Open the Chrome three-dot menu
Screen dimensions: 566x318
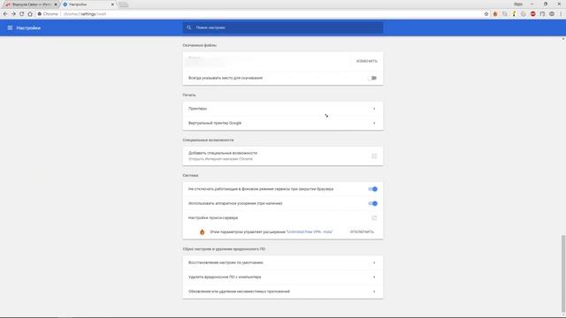[561, 14]
